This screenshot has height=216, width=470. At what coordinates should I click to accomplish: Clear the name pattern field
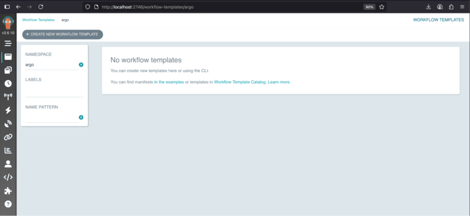(x=81, y=118)
